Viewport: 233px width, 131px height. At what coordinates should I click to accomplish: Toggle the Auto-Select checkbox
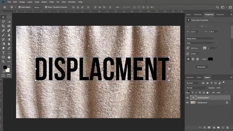coord(19,7)
